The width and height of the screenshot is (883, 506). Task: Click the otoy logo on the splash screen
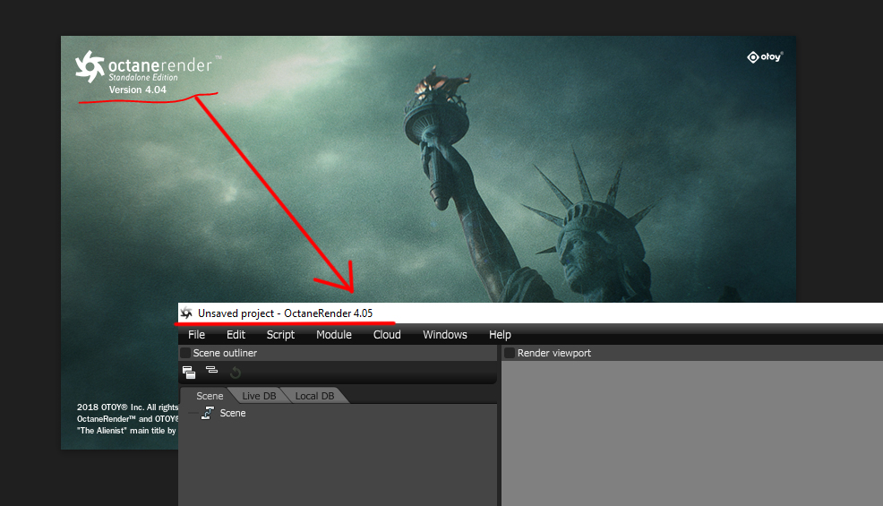point(765,57)
